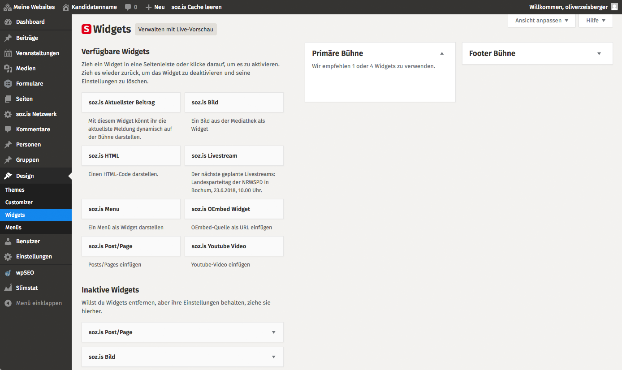Click the Kommentare speech bubble icon
The image size is (622, 370).
click(x=8, y=129)
